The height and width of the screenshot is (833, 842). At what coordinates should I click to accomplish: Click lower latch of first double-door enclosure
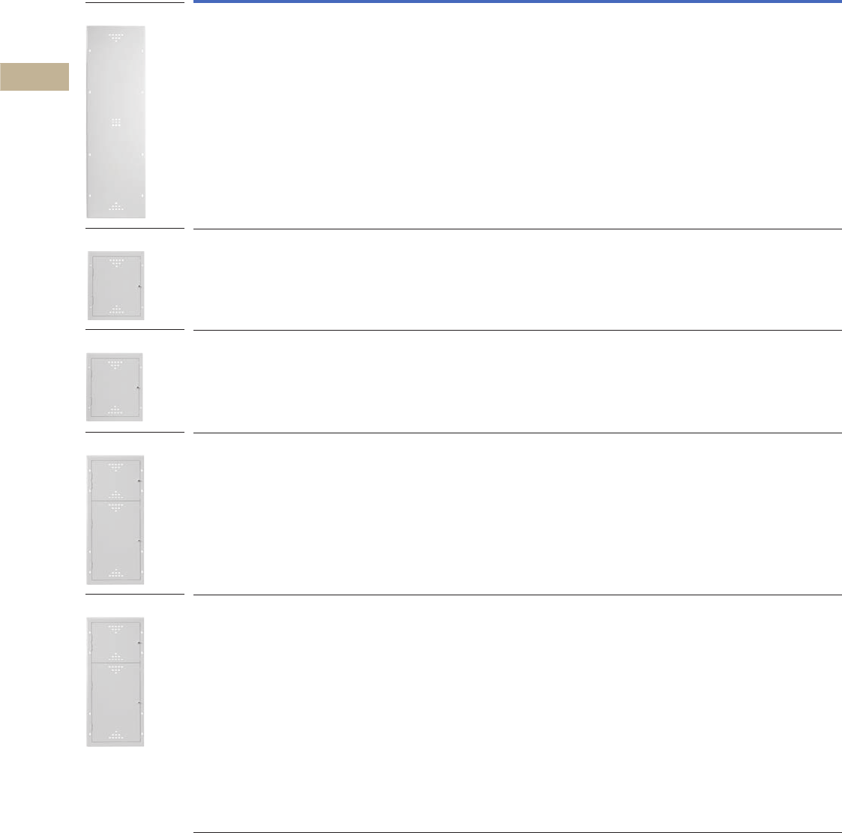[140, 541]
